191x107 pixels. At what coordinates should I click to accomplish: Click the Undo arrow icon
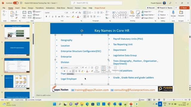(x=4, y=12)
